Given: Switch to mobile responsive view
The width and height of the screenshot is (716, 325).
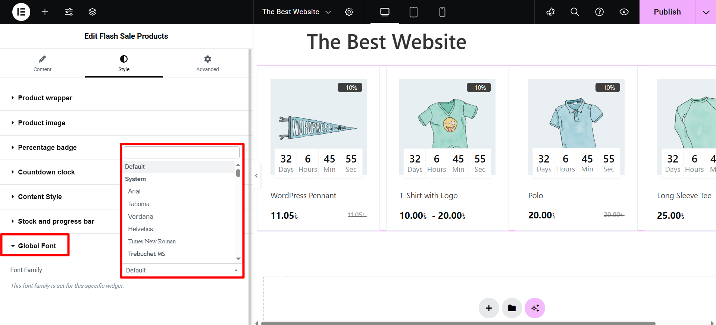Looking at the screenshot, I should click(442, 12).
